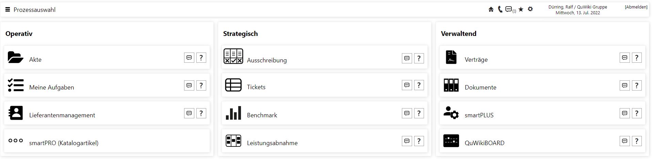Select the Benchmark bar chart icon

[233, 113]
